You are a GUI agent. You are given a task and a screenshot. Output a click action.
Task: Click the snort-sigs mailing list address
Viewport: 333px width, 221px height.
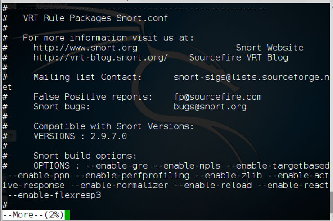[x=252, y=77]
